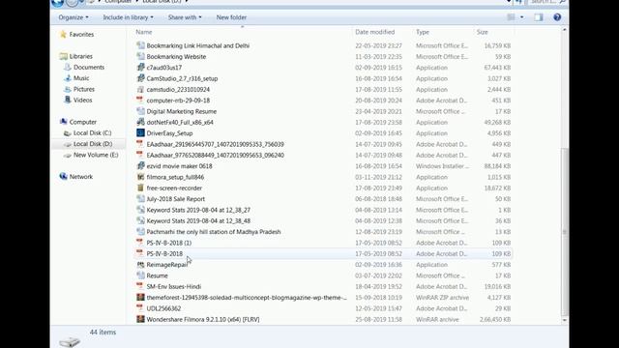
Task: Click the Favorites star icon
Action: click(x=63, y=35)
